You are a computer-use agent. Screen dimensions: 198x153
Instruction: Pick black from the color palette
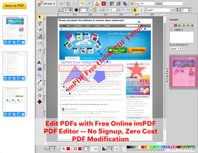(128, 147)
